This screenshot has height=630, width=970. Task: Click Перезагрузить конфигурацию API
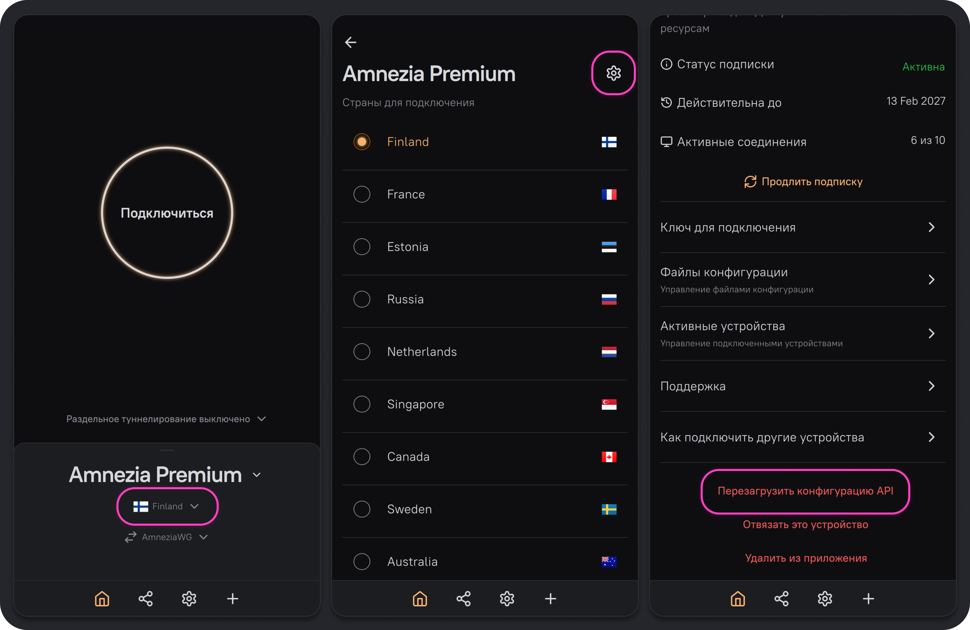pyautogui.click(x=805, y=491)
